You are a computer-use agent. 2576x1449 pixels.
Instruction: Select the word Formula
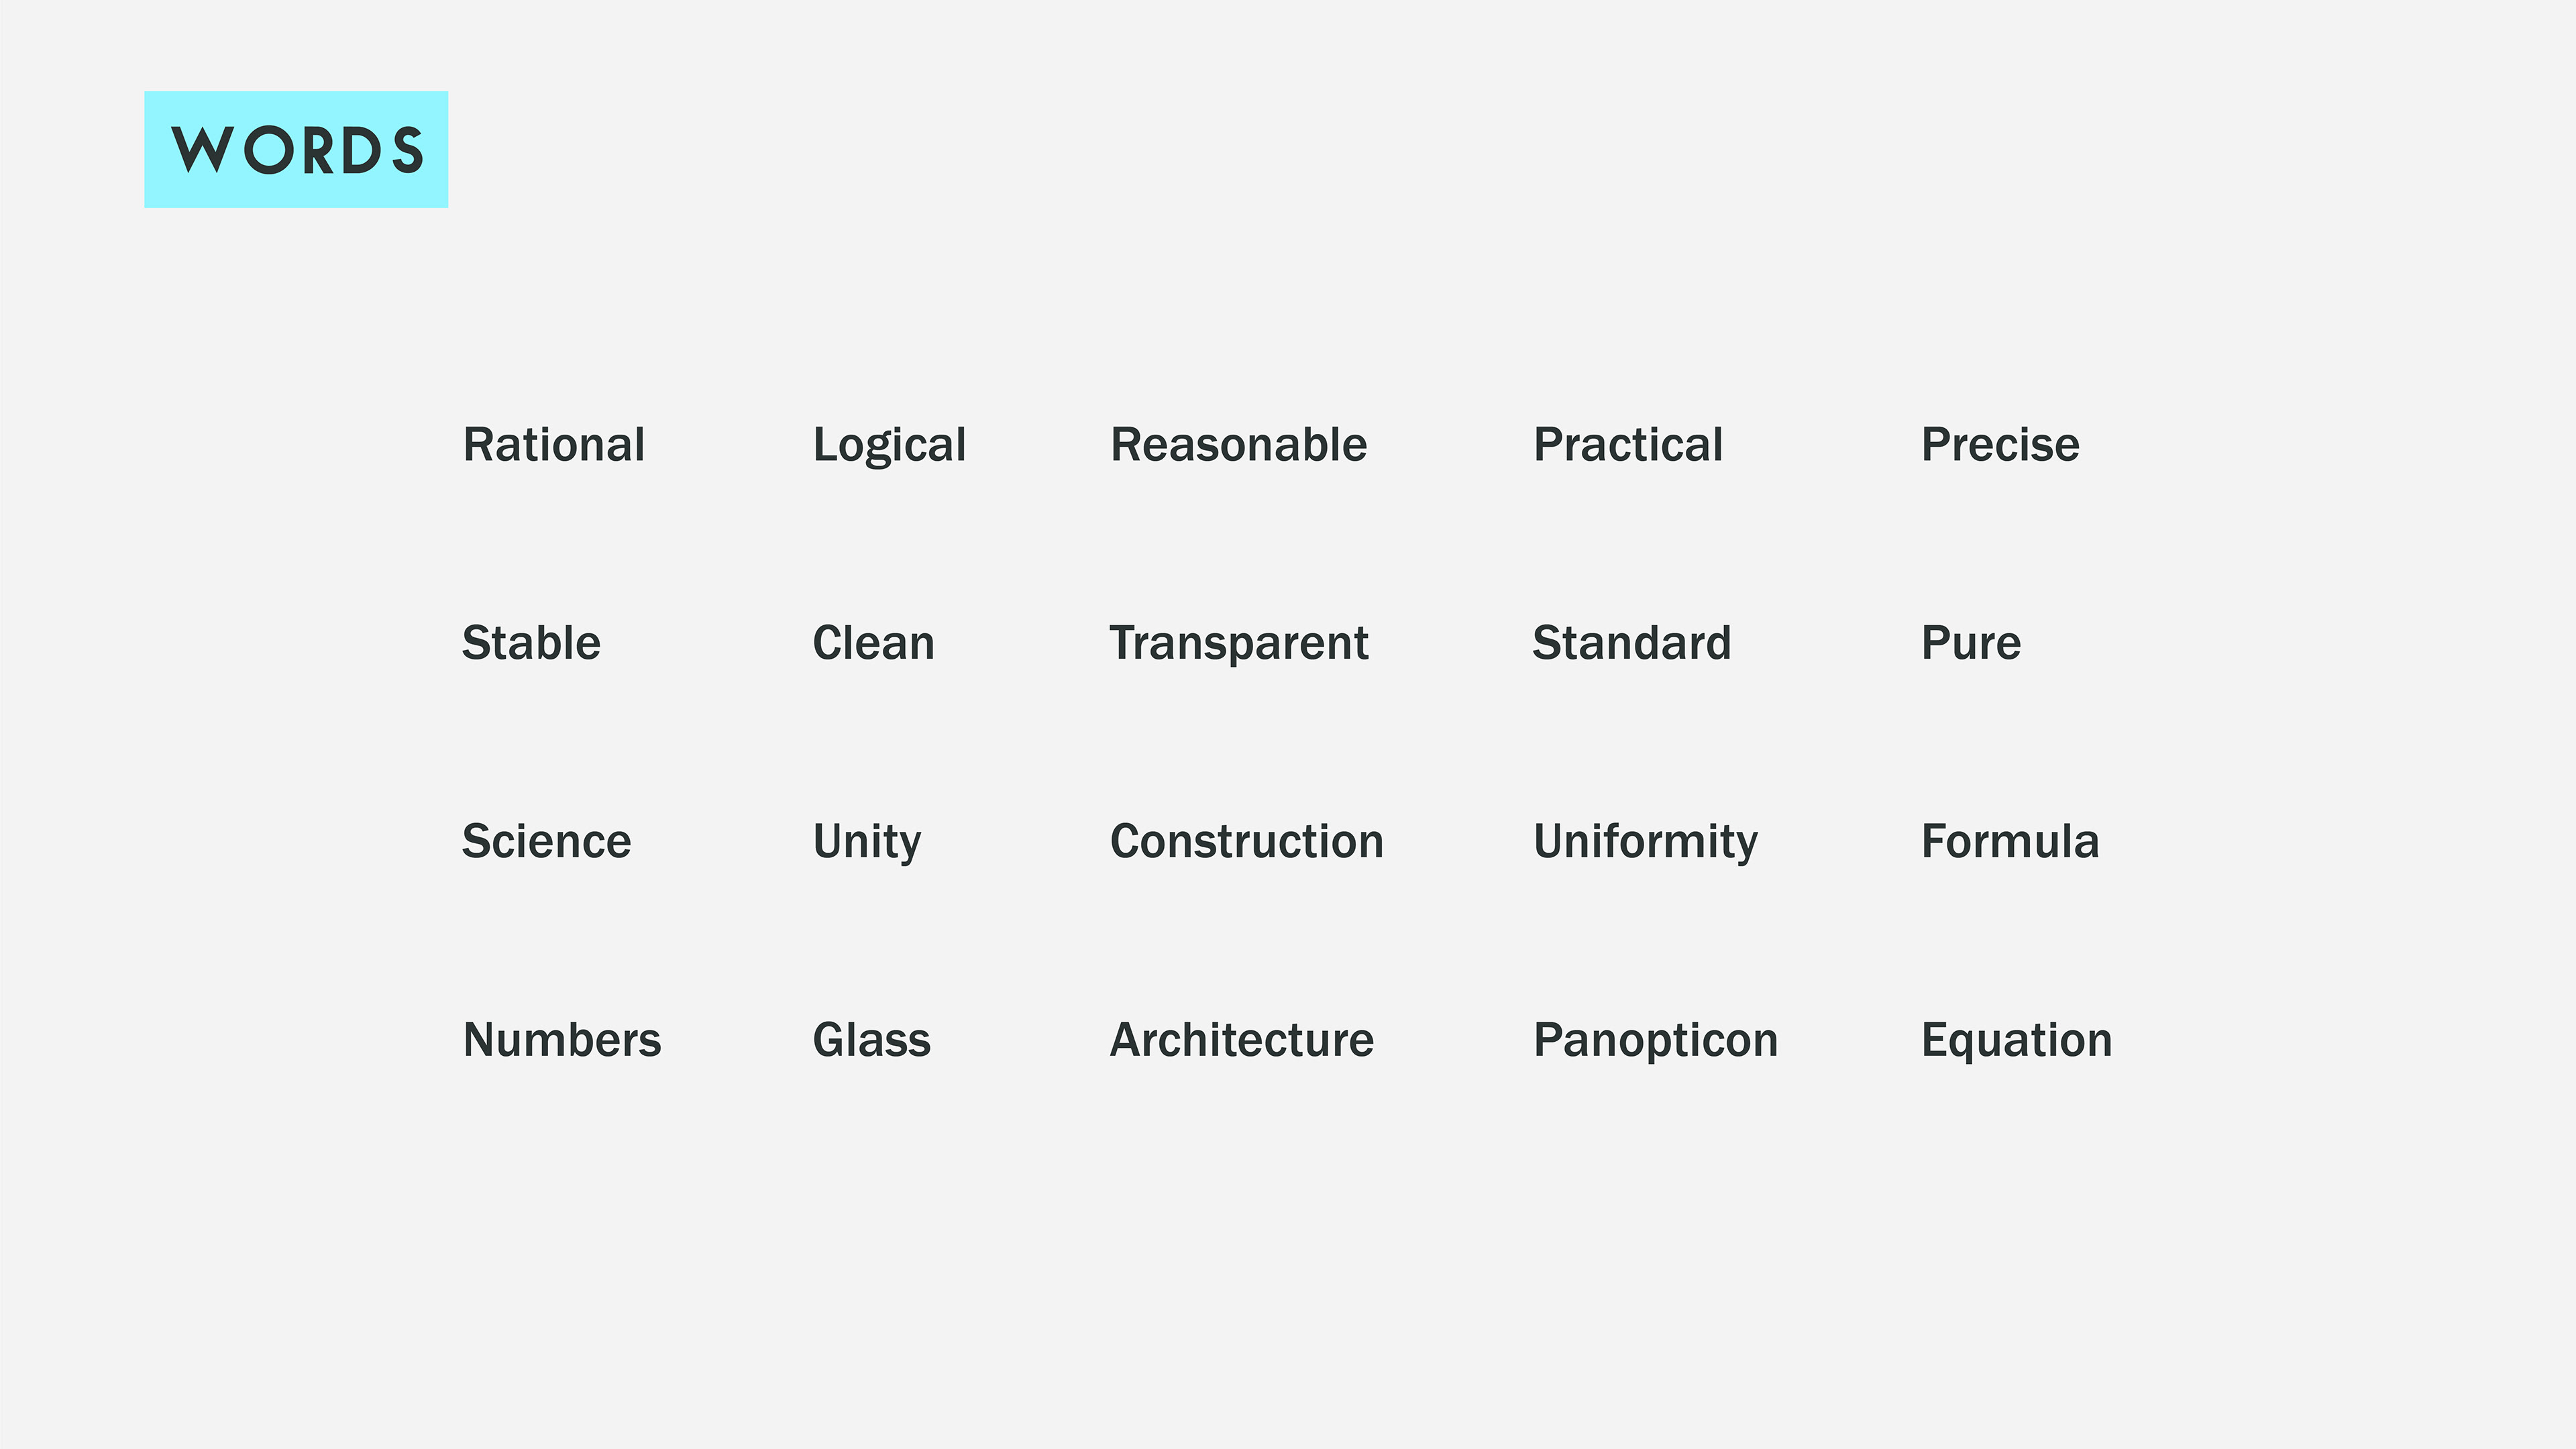tap(2010, 842)
